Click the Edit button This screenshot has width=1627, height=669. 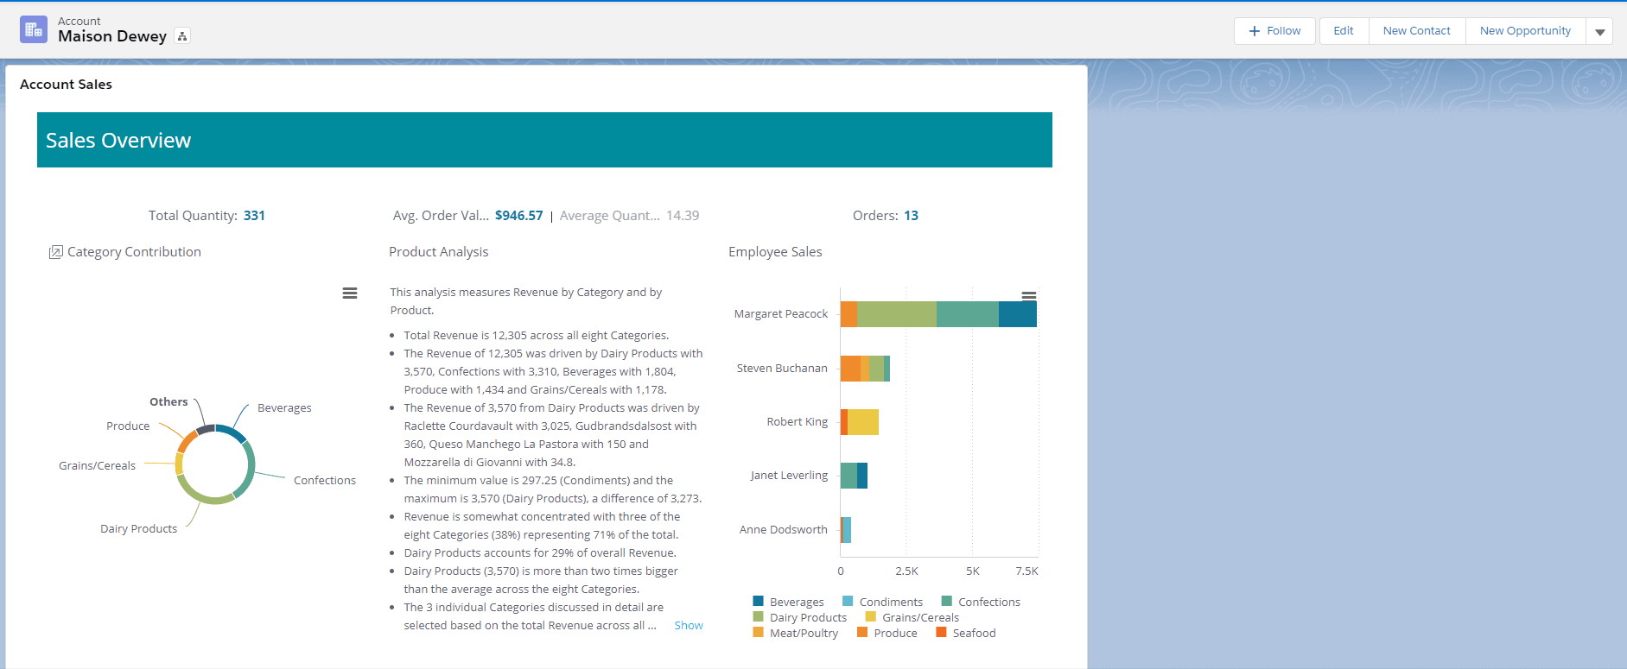[x=1344, y=31]
